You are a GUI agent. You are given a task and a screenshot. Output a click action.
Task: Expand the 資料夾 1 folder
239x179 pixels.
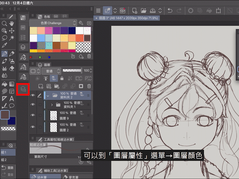(52, 105)
